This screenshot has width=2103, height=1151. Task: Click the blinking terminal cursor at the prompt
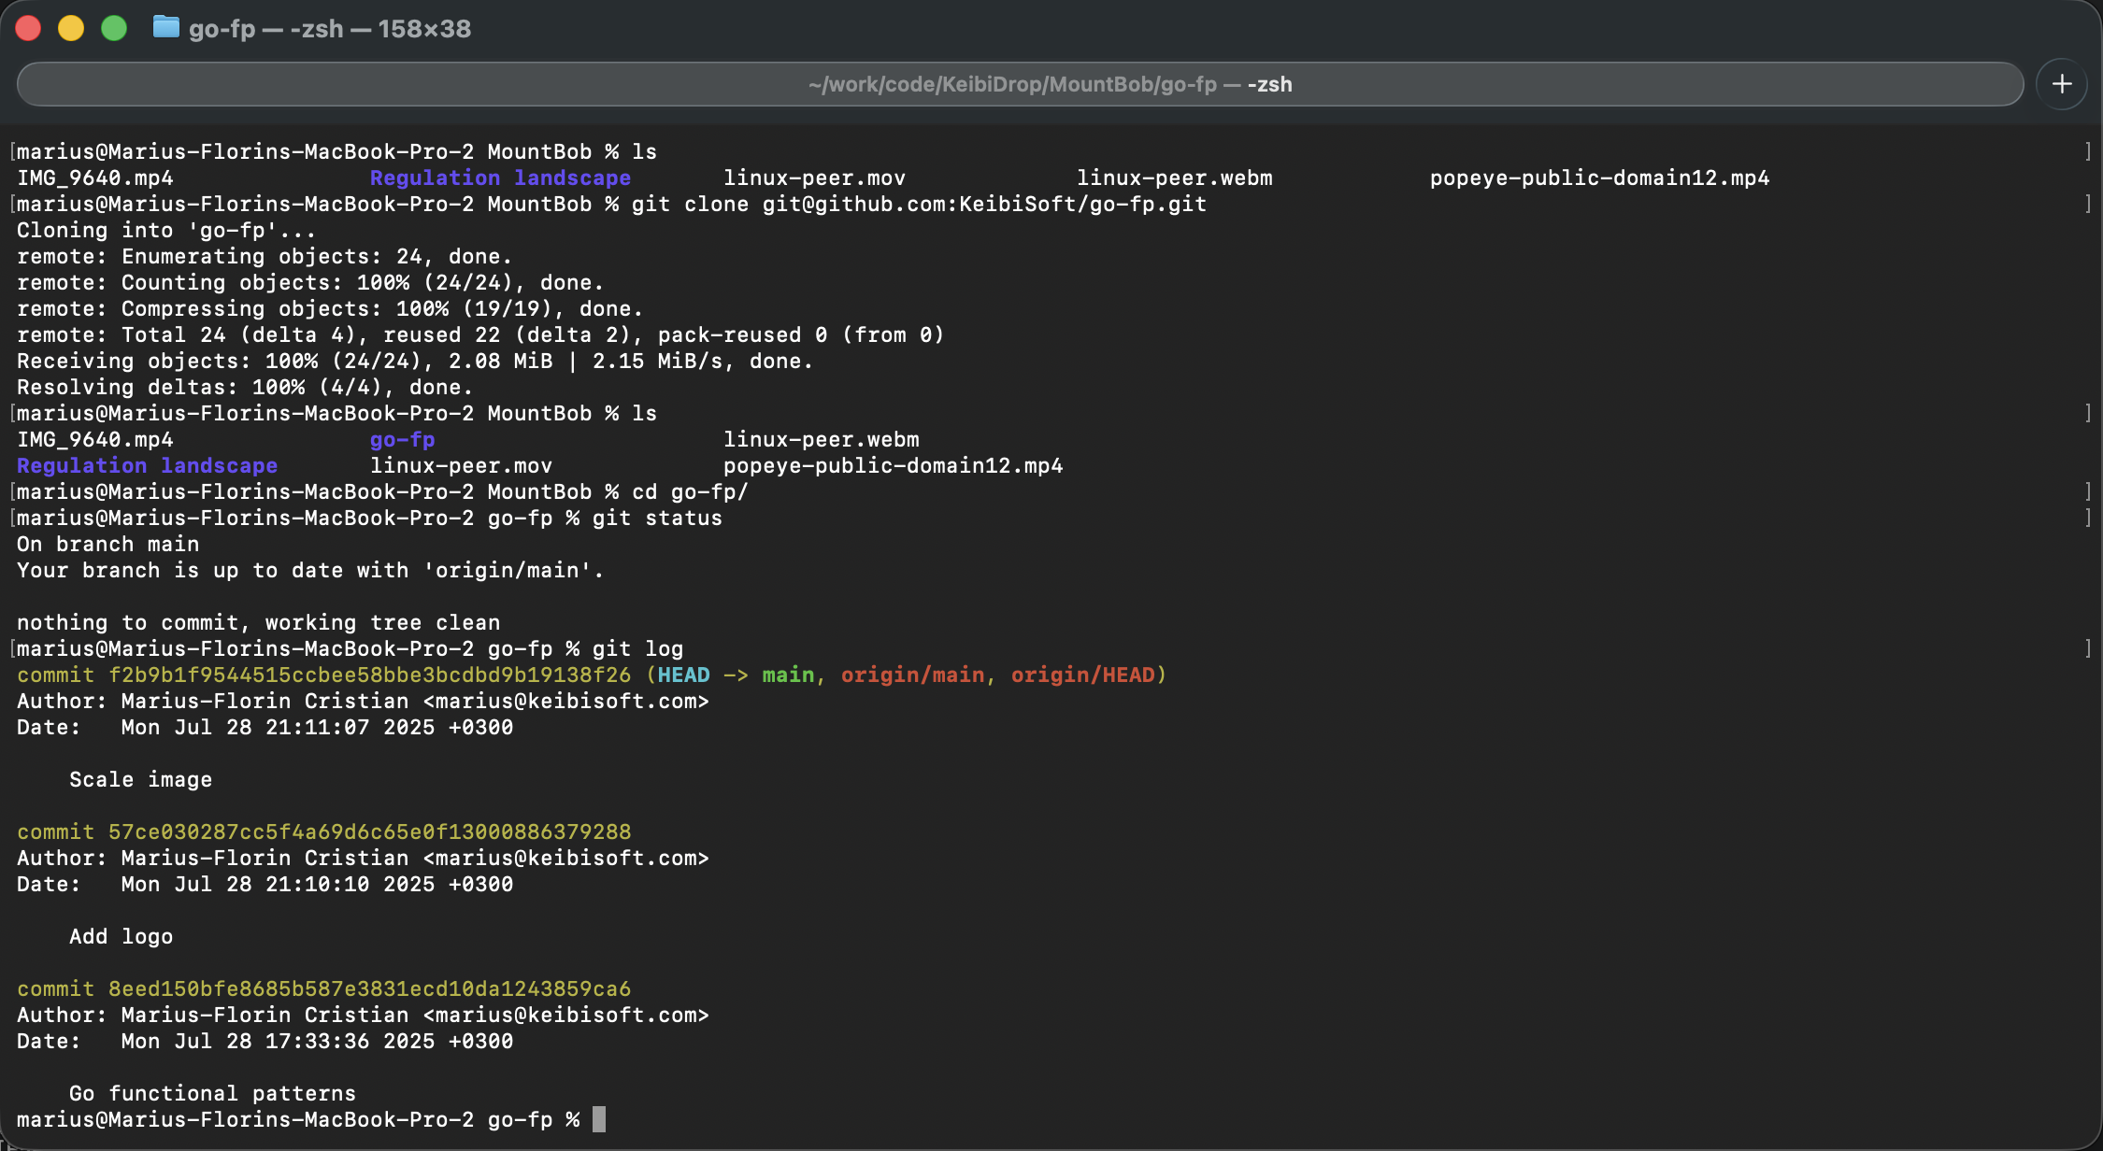(x=598, y=1118)
